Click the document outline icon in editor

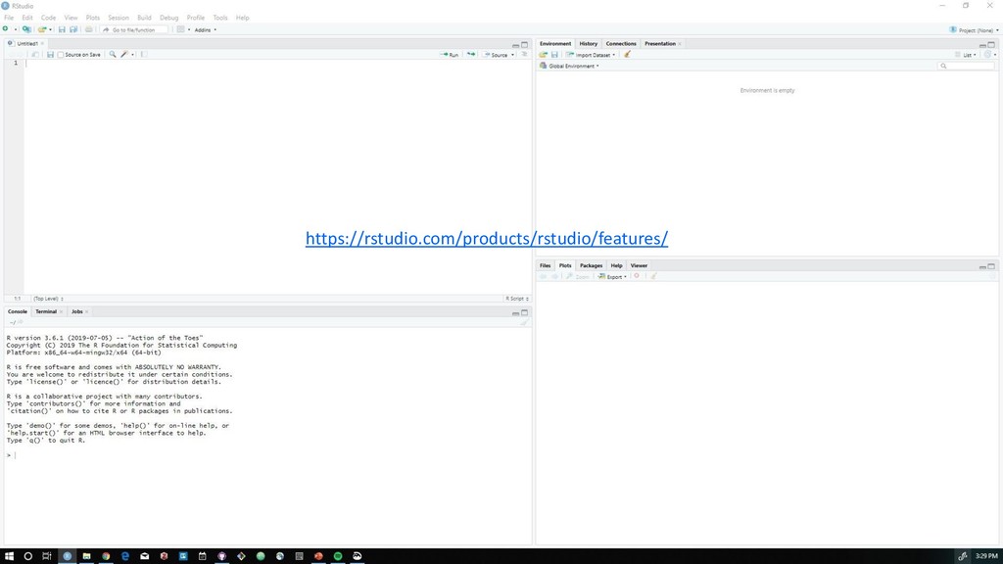[525, 55]
